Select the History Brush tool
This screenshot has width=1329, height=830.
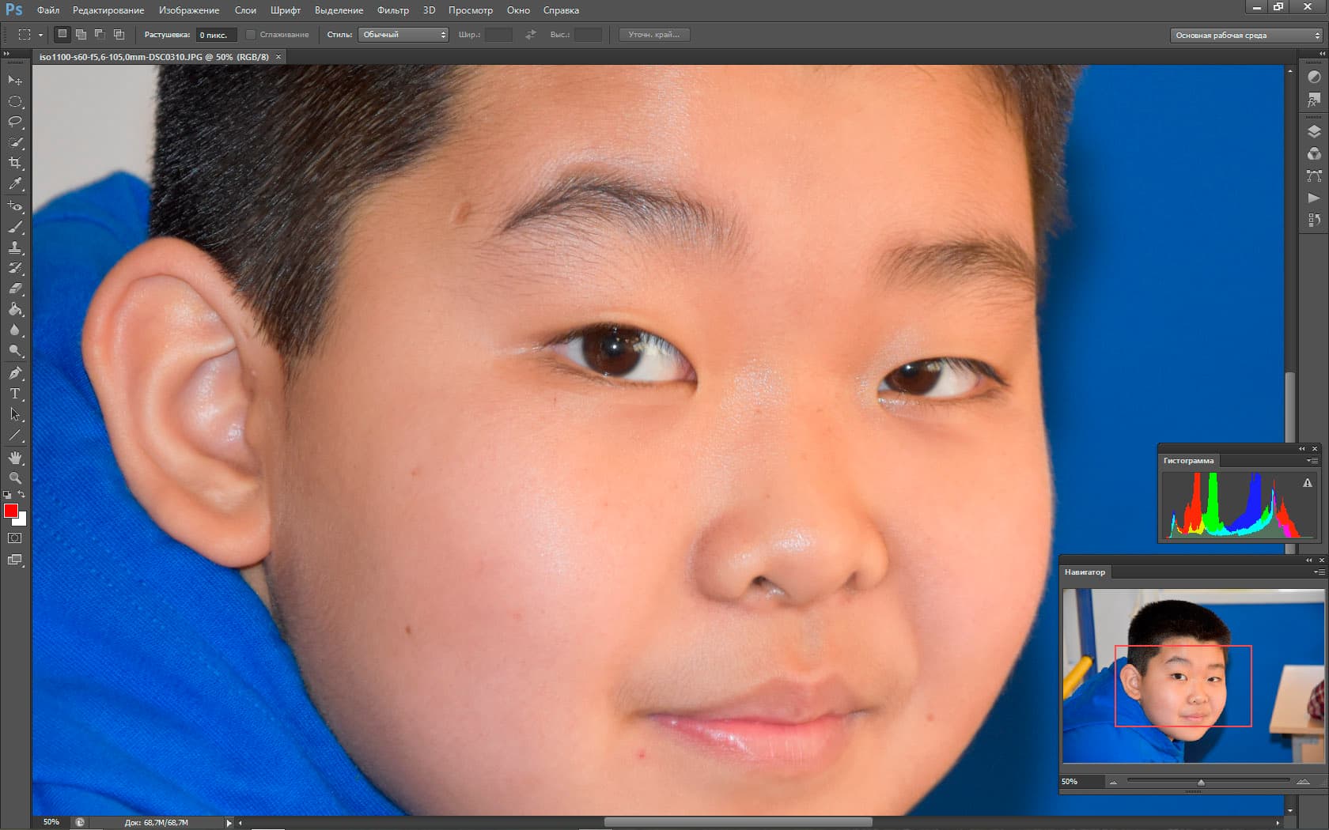point(15,268)
